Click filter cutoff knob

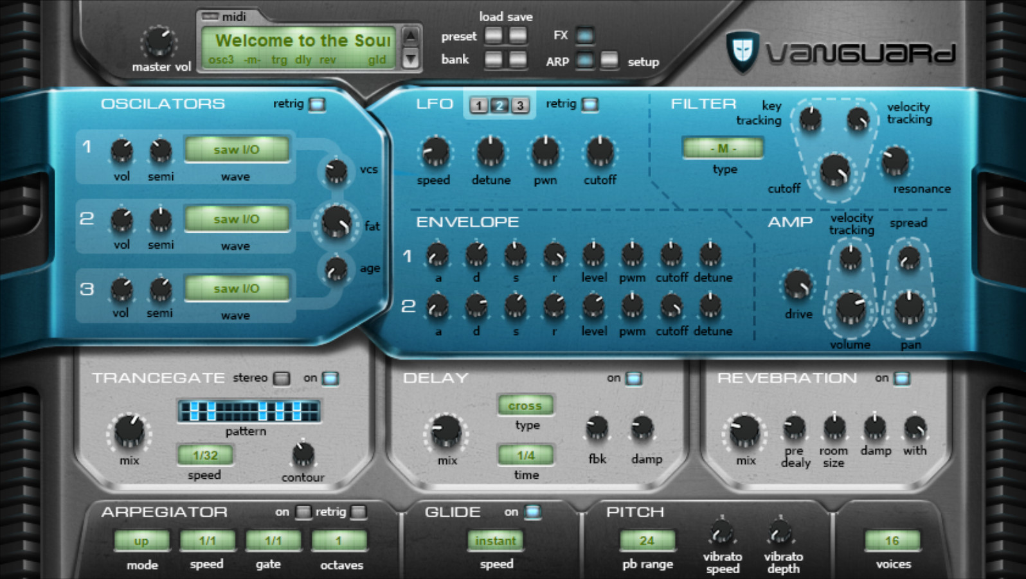click(834, 172)
